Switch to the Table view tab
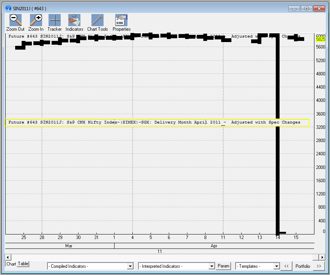 point(23,264)
